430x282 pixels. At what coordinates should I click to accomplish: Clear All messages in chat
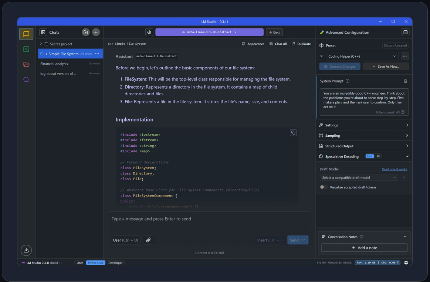[x=278, y=44]
